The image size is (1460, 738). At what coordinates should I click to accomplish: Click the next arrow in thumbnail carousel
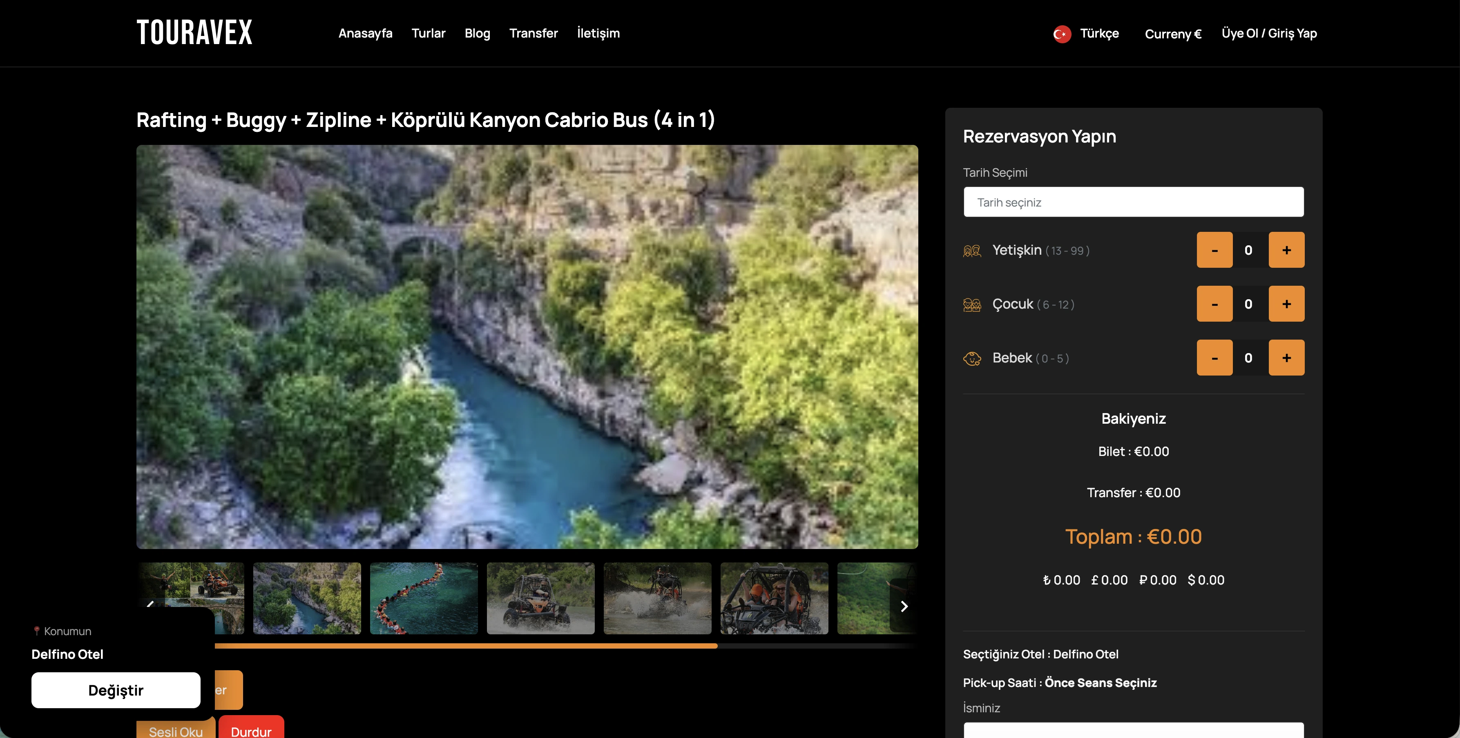tap(904, 606)
